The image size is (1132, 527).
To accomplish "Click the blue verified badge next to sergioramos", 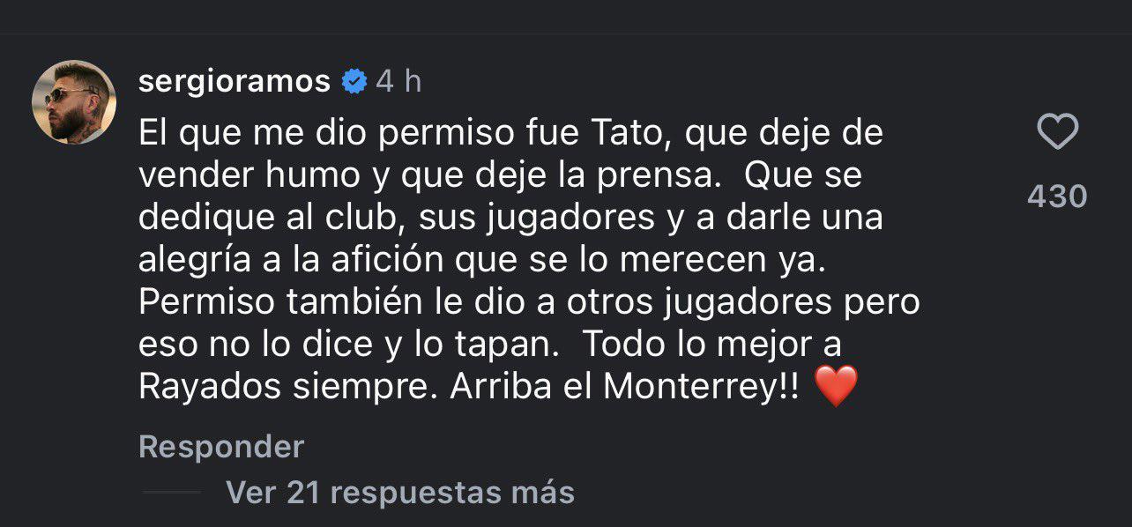I will coord(354,80).
